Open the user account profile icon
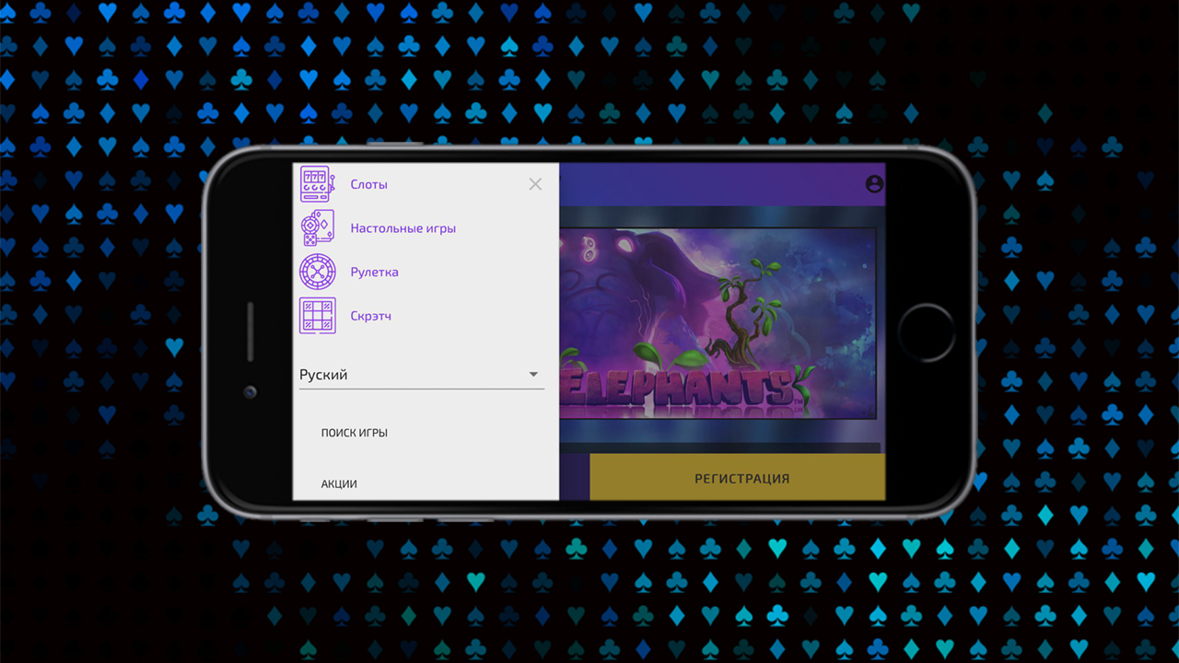The height and width of the screenshot is (663, 1179). point(874,184)
